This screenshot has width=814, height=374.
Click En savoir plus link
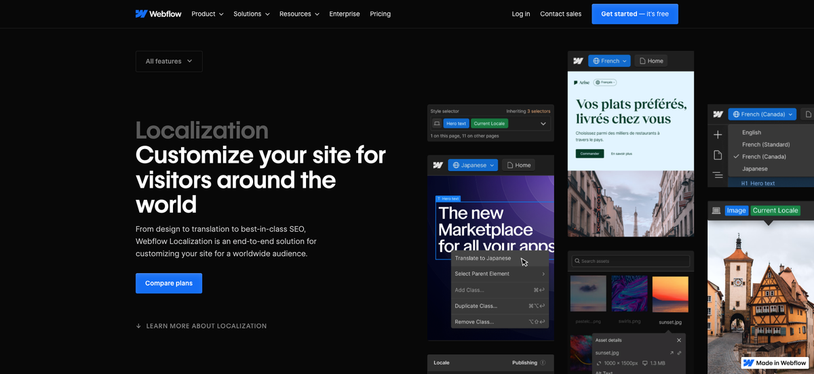621,154
